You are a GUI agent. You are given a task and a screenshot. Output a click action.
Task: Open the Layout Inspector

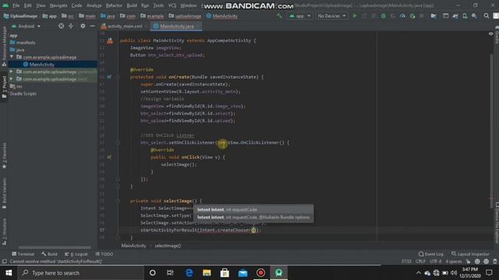[470, 254]
